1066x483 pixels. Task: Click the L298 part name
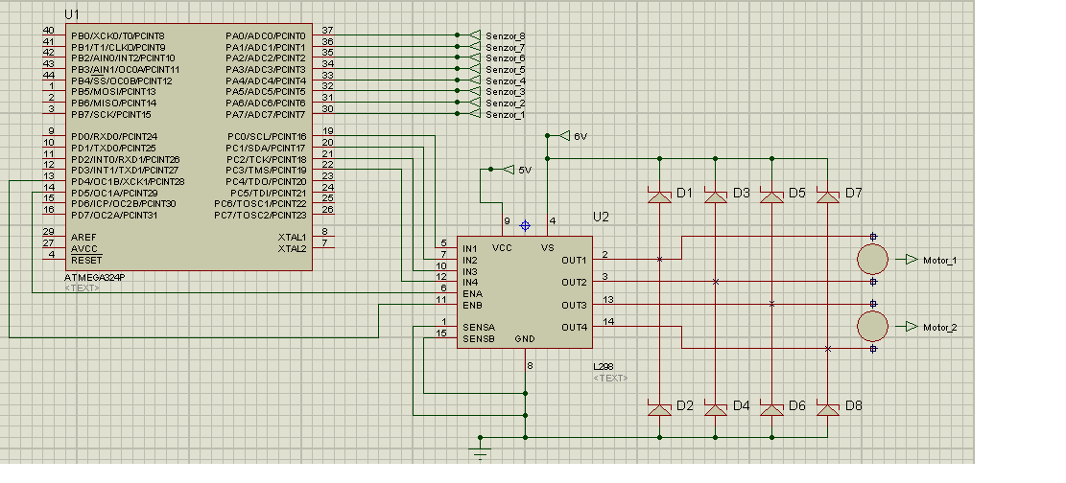point(603,367)
